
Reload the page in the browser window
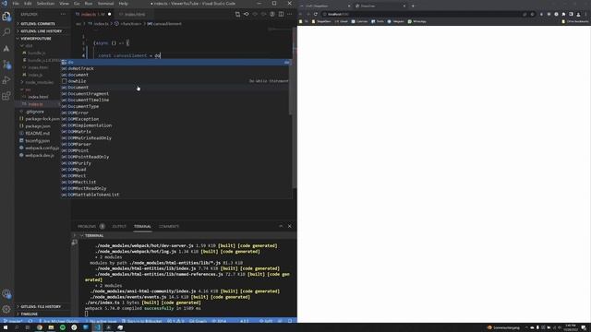tap(316, 15)
